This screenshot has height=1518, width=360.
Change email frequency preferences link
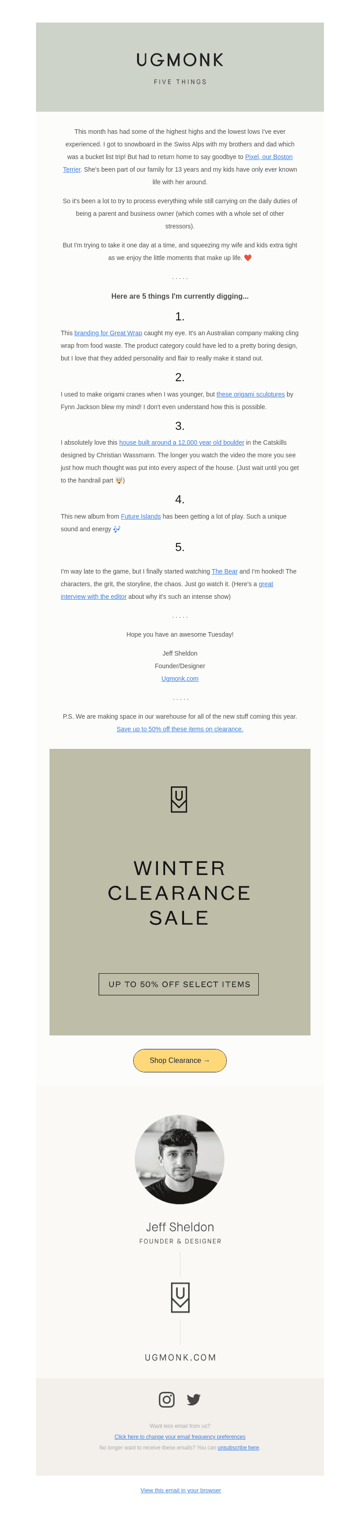click(180, 1437)
